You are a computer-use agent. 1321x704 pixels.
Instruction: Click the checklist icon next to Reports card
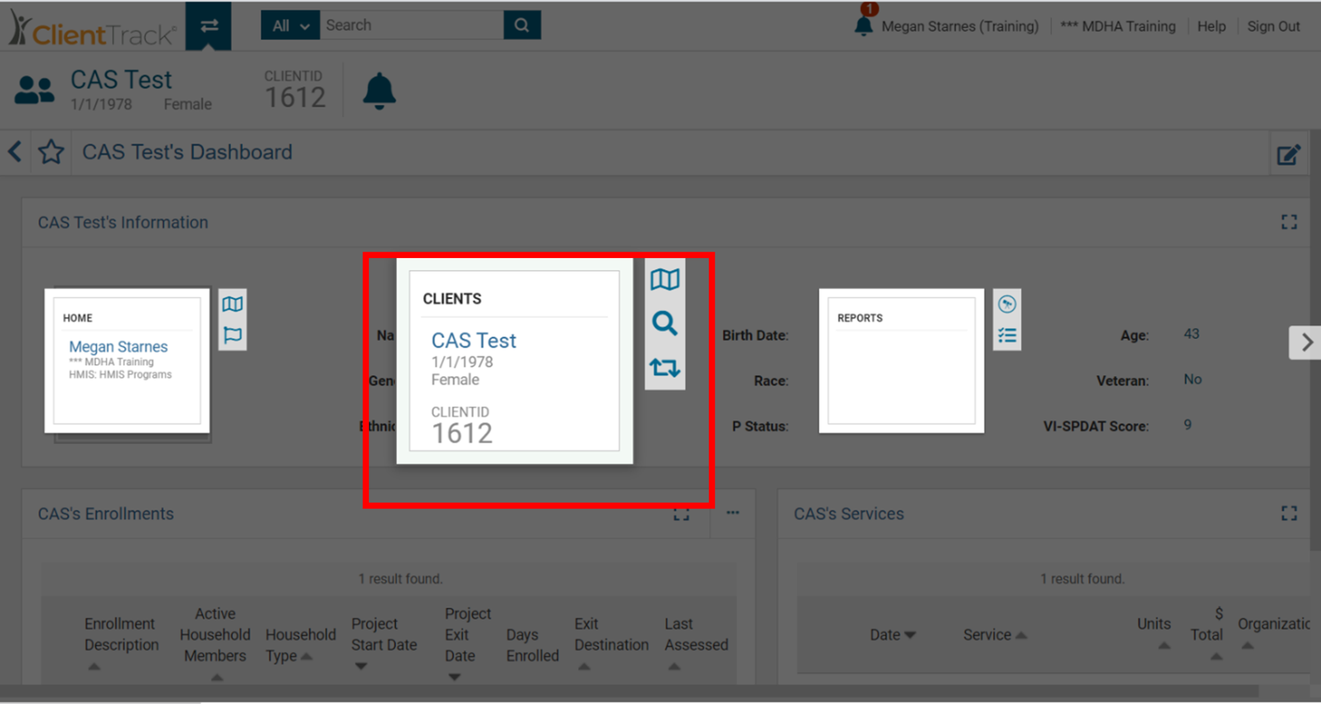pyautogui.click(x=1007, y=336)
